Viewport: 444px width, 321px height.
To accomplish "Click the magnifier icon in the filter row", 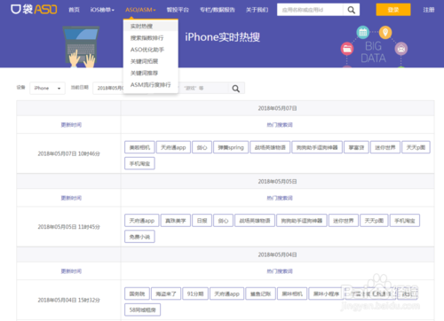I will pos(236,89).
